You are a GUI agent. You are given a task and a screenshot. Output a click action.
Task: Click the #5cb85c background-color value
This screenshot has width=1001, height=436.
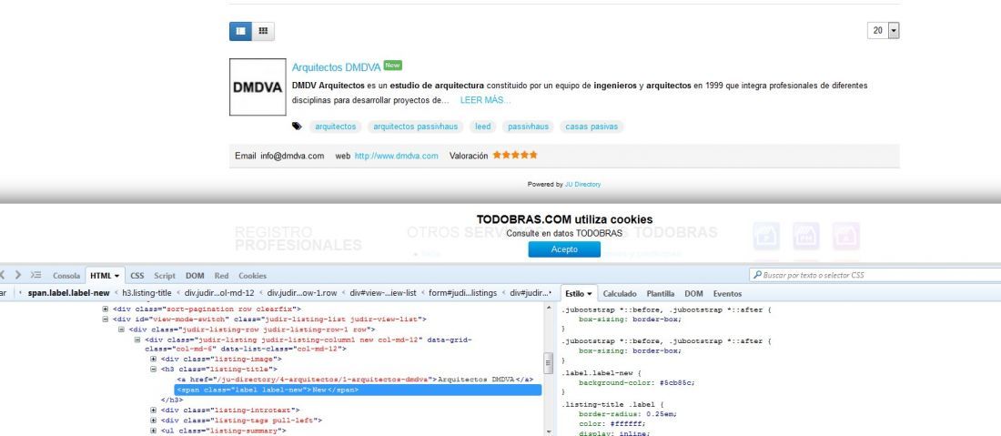click(x=678, y=382)
